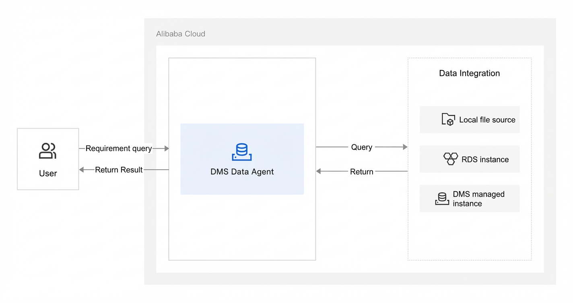Click the "RDS instance" text
This screenshot has width=573, height=303.
pyautogui.click(x=485, y=160)
